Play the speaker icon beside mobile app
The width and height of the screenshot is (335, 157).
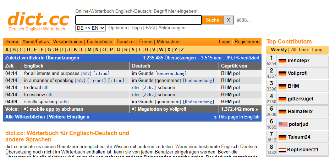(26, 109)
